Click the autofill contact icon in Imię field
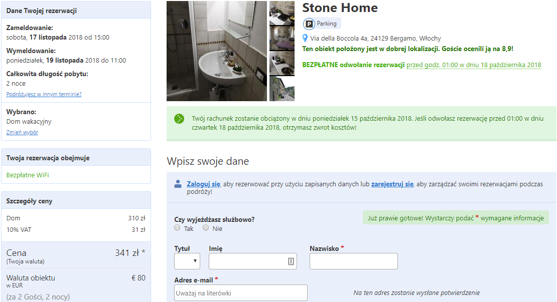 (x=291, y=261)
